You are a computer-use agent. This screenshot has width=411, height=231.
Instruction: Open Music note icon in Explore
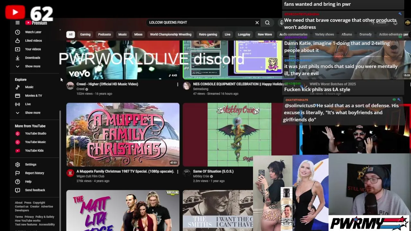point(18,87)
